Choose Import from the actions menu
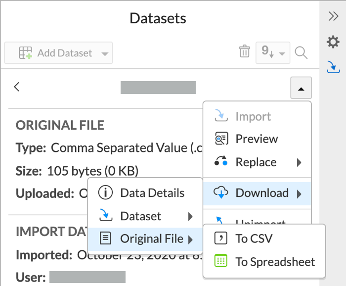This screenshot has width=346, height=286. [257, 116]
